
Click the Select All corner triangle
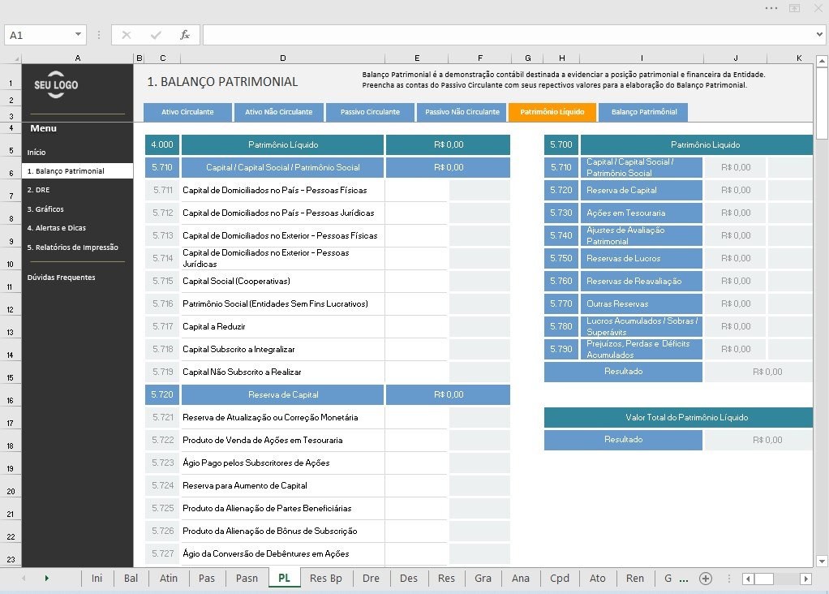(16, 58)
